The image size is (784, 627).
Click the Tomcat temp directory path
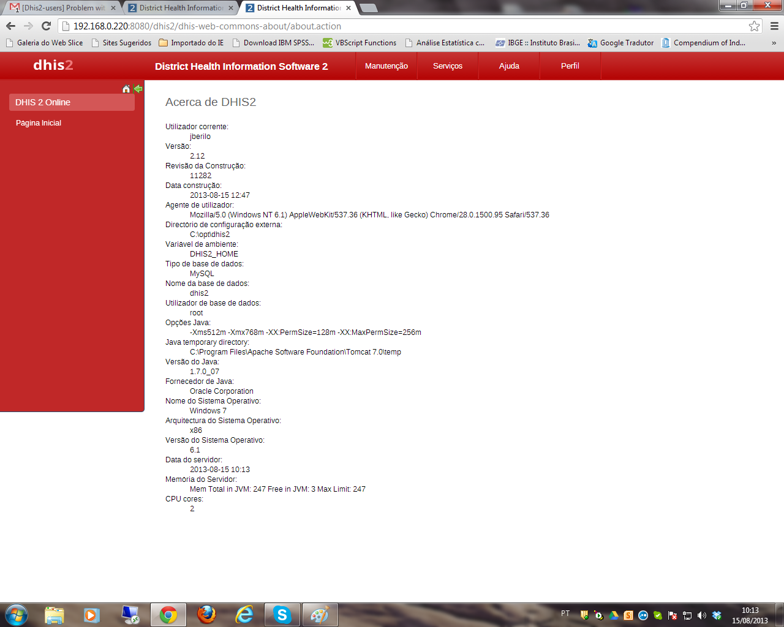click(x=295, y=352)
